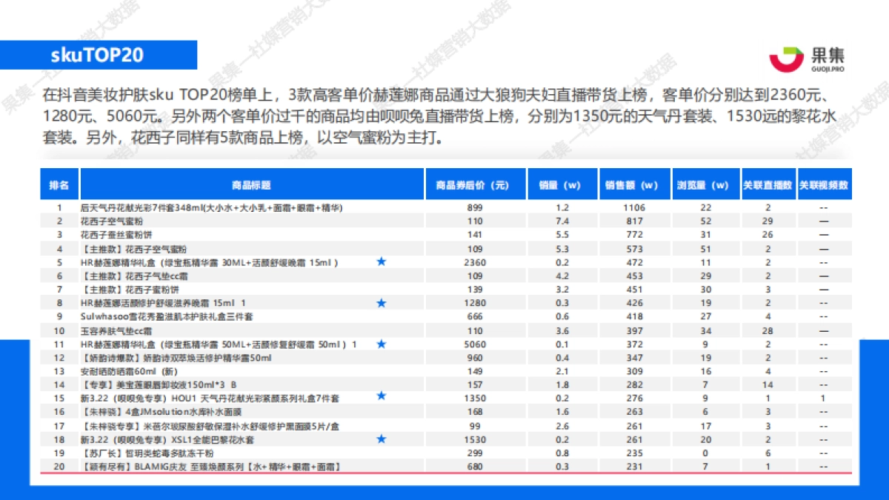
Task: Click the pink underline below the table
Action: point(444,474)
